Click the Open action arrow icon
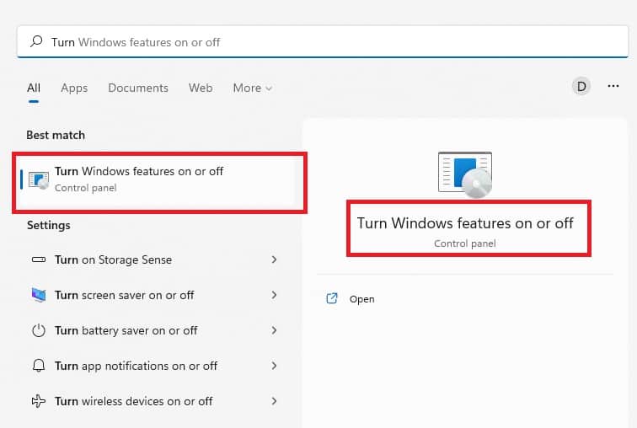 coord(332,298)
